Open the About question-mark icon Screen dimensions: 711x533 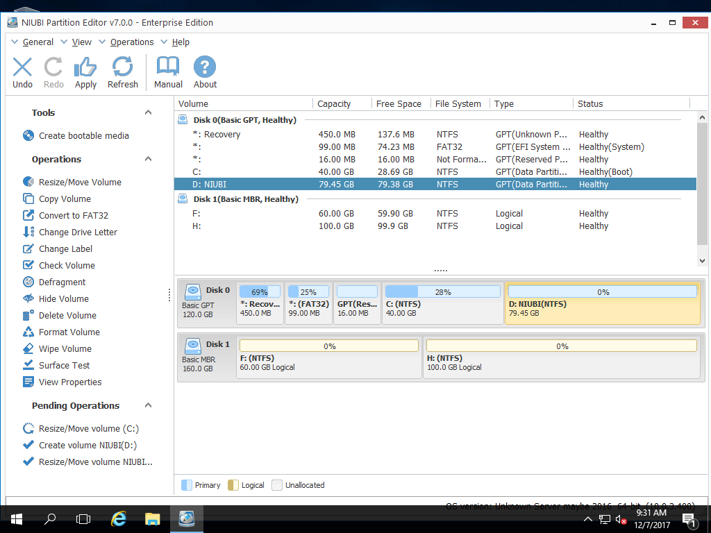click(205, 67)
